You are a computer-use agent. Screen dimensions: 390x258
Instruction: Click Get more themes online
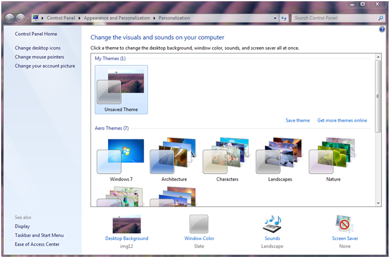342,120
